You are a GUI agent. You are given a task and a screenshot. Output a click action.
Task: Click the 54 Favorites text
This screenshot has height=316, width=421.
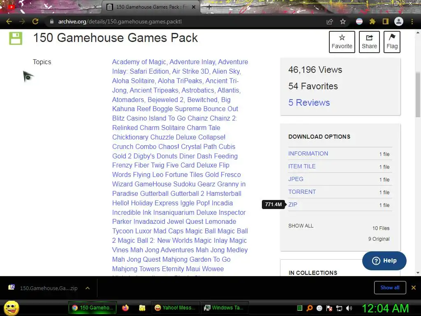point(313,86)
